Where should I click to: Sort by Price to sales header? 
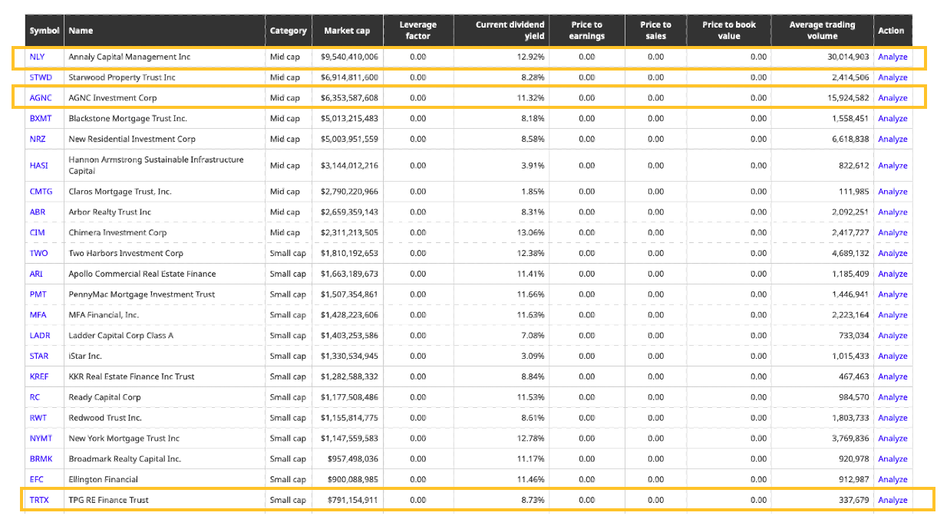[x=656, y=31]
